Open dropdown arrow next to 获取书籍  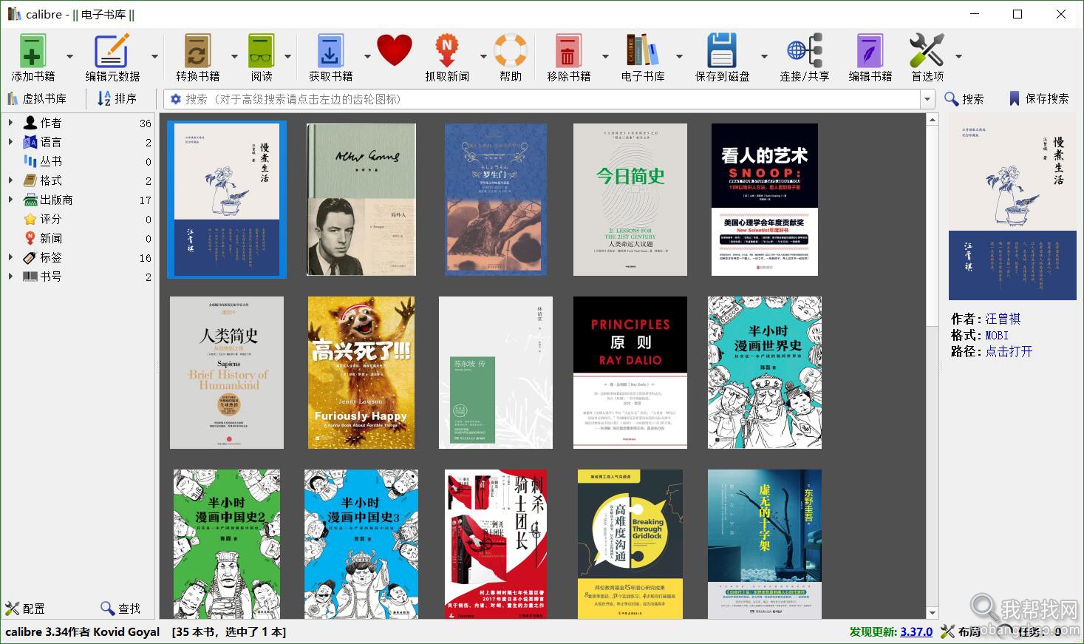coord(367,56)
